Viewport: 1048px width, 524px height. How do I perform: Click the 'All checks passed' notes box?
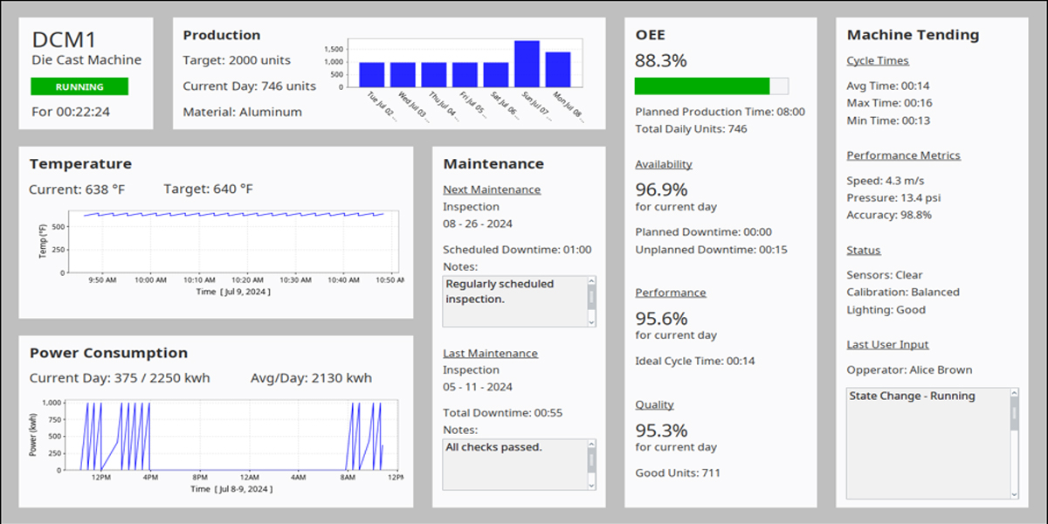(514, 465)
